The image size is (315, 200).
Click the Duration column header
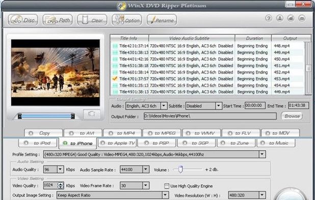pyautogui.click(x=253, y=39)
